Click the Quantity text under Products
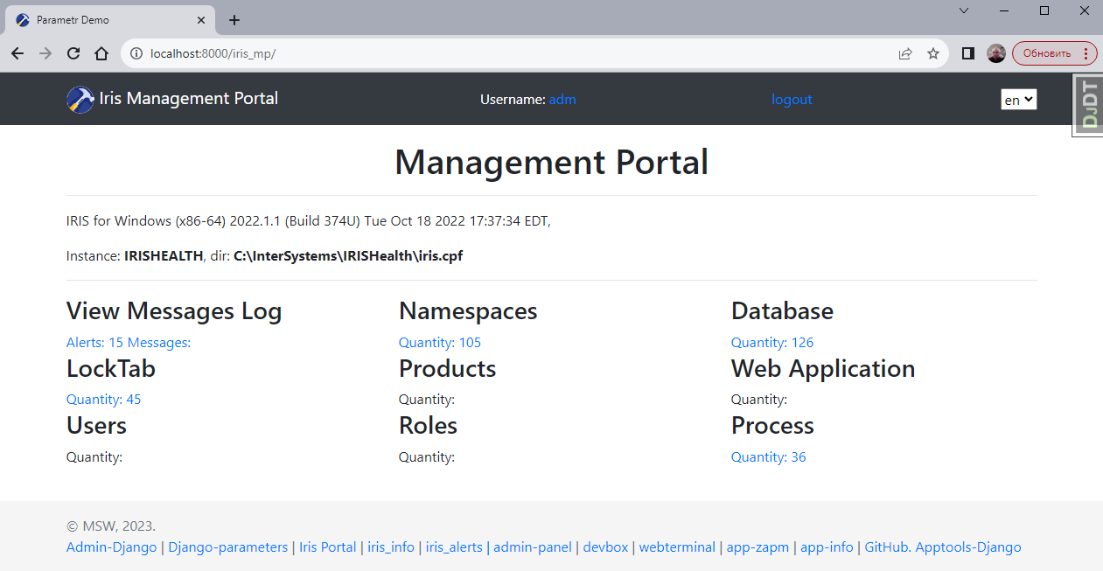Image resolution: width=1103 pixels, height=571 pixels. coord(427,400)
